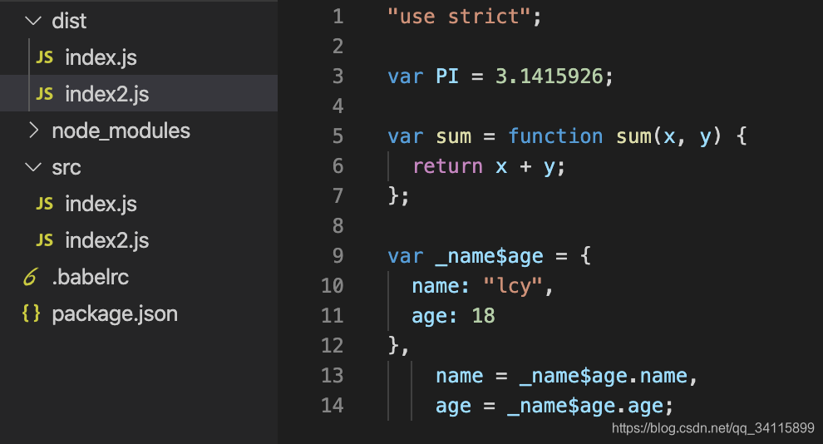This screenshot has height=444, width=823.
Task: Click line number 14 in gutter
Action: [333, 405]
